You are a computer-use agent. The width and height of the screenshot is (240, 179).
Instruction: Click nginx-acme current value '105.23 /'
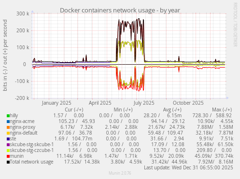68,121
